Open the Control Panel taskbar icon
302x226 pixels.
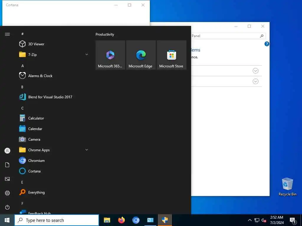(150, 220)
